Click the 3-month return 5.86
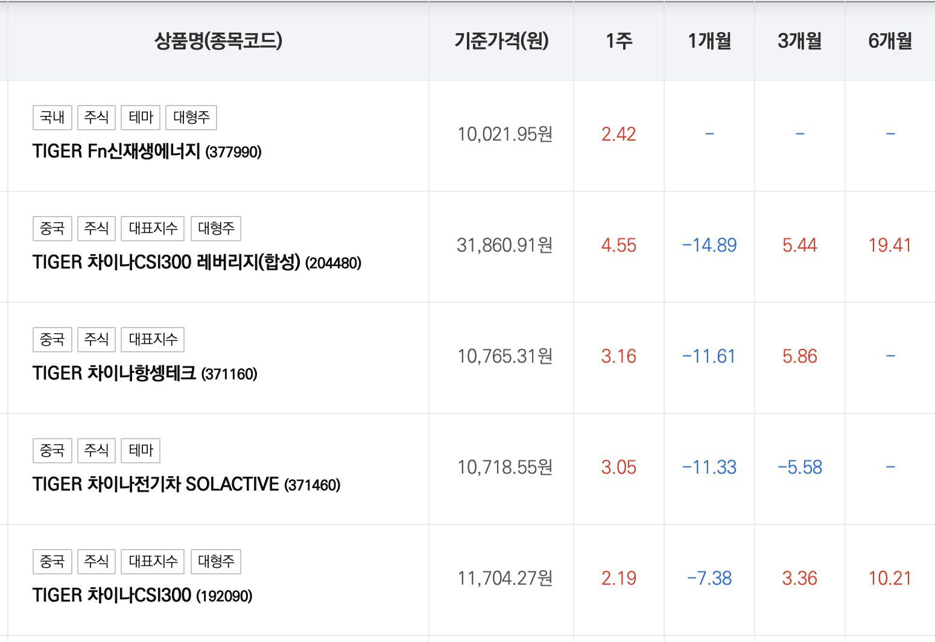 coord(800,356)
